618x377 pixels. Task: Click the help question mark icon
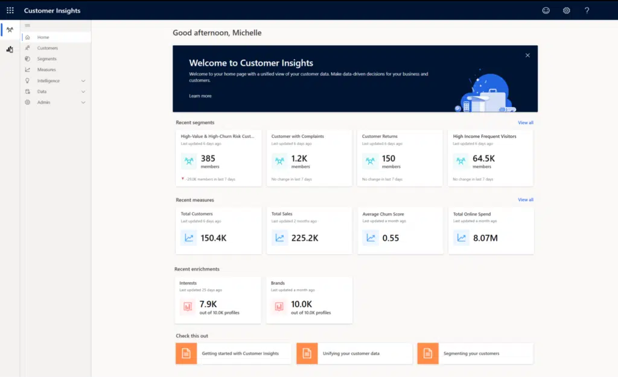587,10
